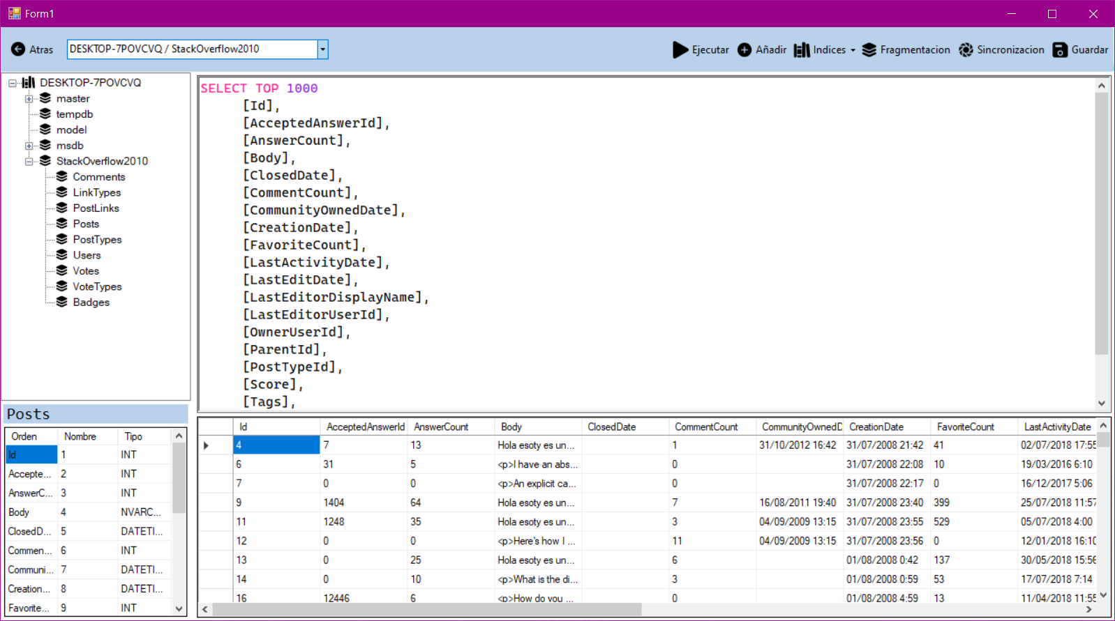1115x621 pixels.
Task: Click the Ejecutar button label
Action: pos(710,50)
